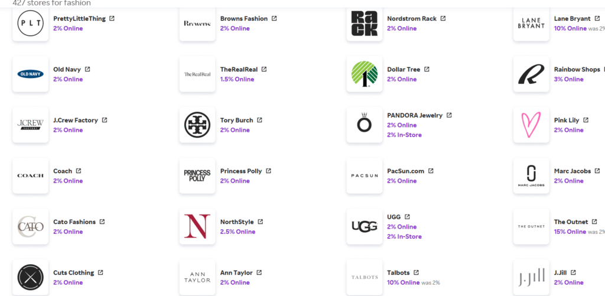Open the PrettyLittleThing store name link

pyautogui.click(x=79, y=18)
